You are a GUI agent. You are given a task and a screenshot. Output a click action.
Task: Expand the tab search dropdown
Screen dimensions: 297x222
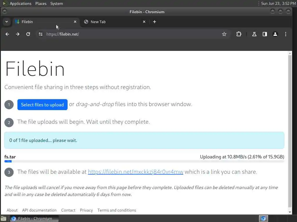click(7, 22)
